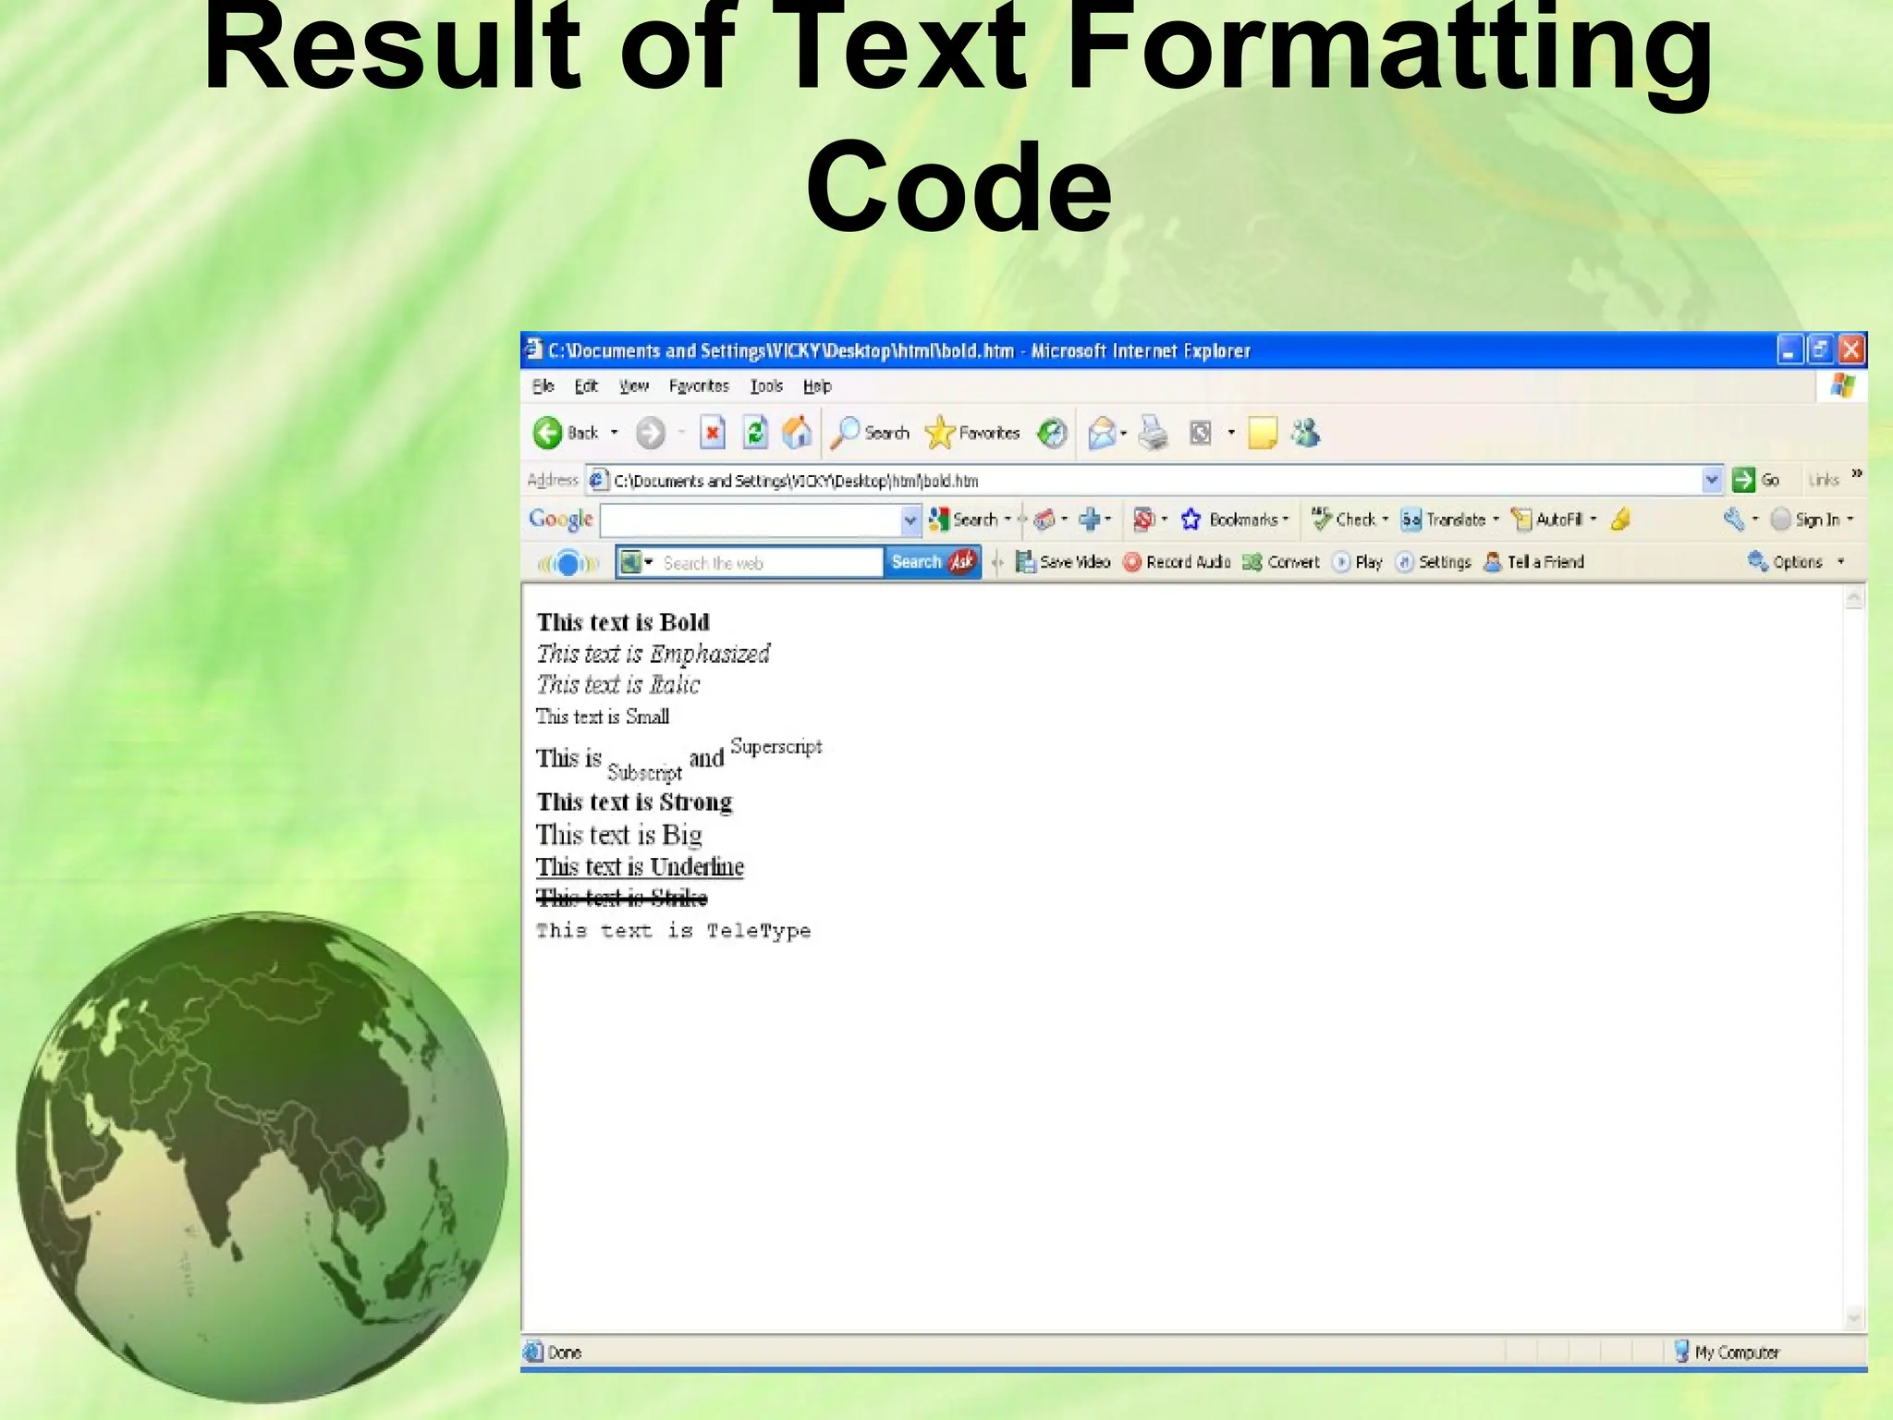This screenshot has height=1420, width=1893.
Task: Open the Favorites menu
Action: [x=699, y=386]
